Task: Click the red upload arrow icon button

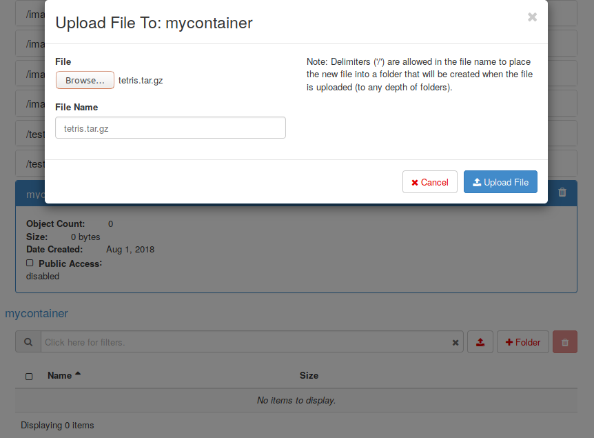Action: (480, 342)
